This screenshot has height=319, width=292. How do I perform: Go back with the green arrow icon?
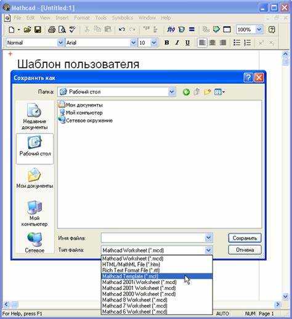coord(186,92)
